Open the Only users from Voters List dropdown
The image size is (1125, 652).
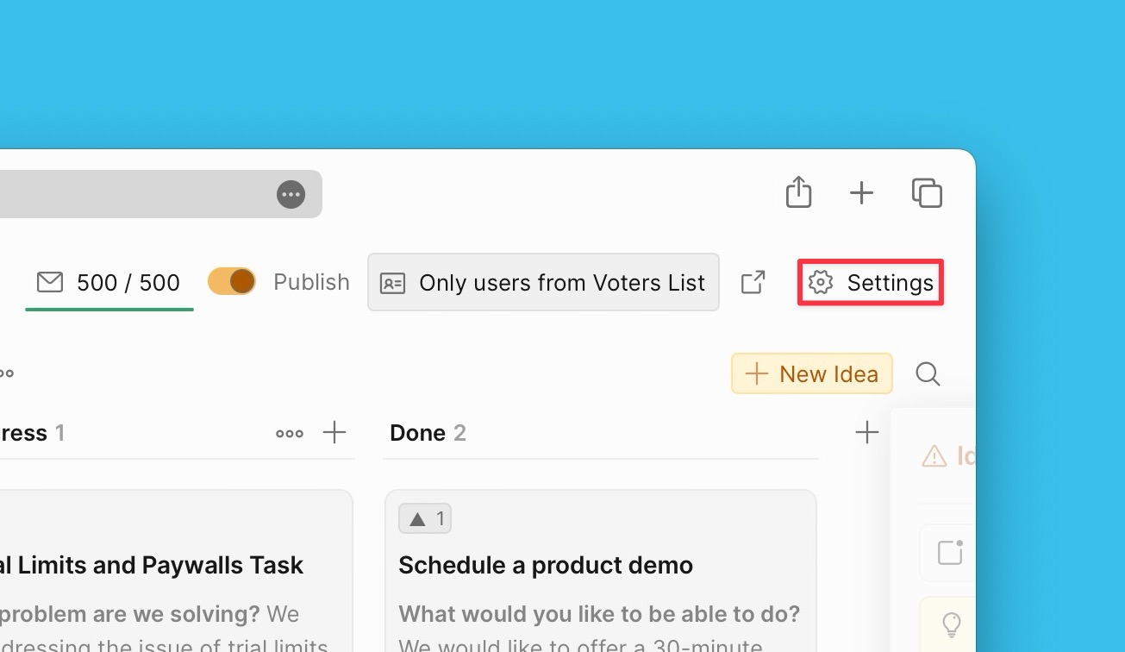pyautogui.click(x=543, y=282)
